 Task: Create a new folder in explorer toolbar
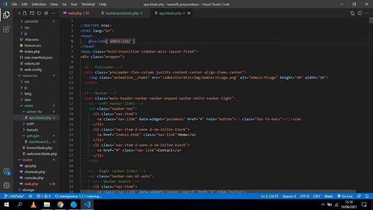[x=32, y=13]
